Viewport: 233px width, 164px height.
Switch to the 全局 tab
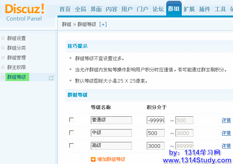(x=80, y=9)
